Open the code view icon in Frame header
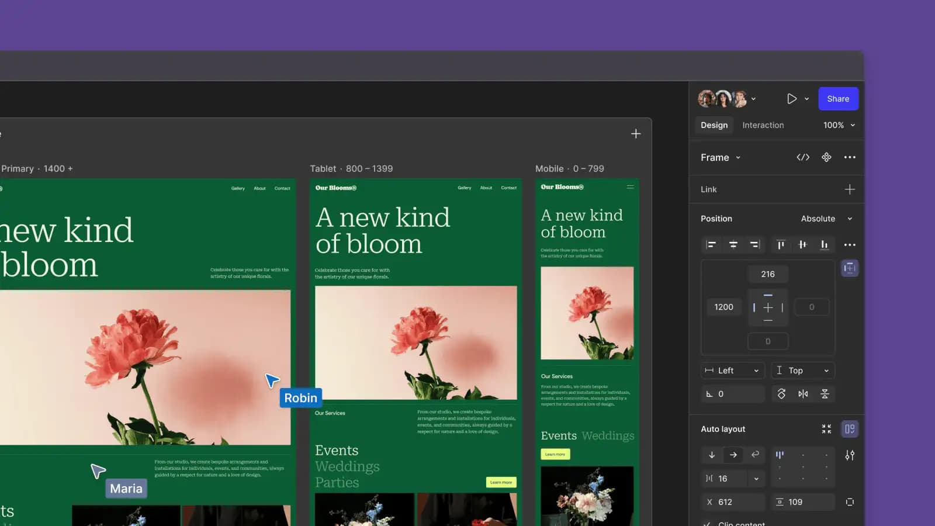Viewport: 935px width, 526px height. click(x=803, y=157)
